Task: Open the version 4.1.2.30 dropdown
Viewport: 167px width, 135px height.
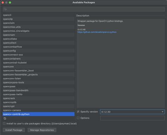Action: click(132, 112)
